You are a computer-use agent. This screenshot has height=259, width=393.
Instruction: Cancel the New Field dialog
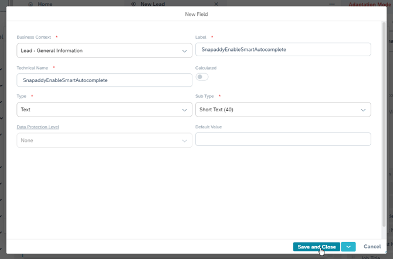pyautogui.click(x=372, y=247)
